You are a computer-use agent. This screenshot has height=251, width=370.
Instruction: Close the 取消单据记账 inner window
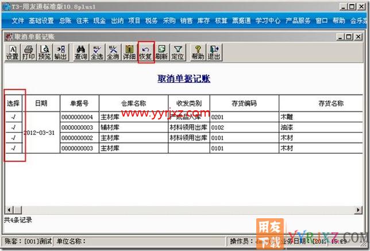pos(359,37)
